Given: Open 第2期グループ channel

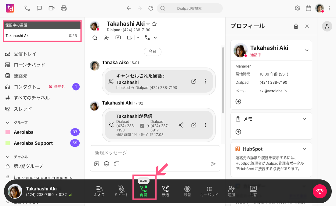Looking at the screenshot, I should (24, 166).
